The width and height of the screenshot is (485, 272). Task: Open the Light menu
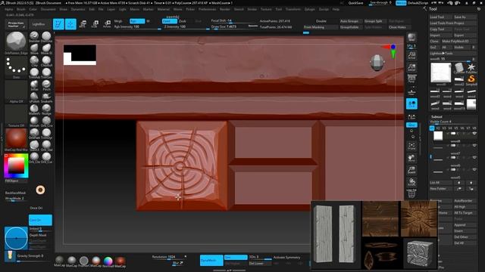[x=123, y=9]
